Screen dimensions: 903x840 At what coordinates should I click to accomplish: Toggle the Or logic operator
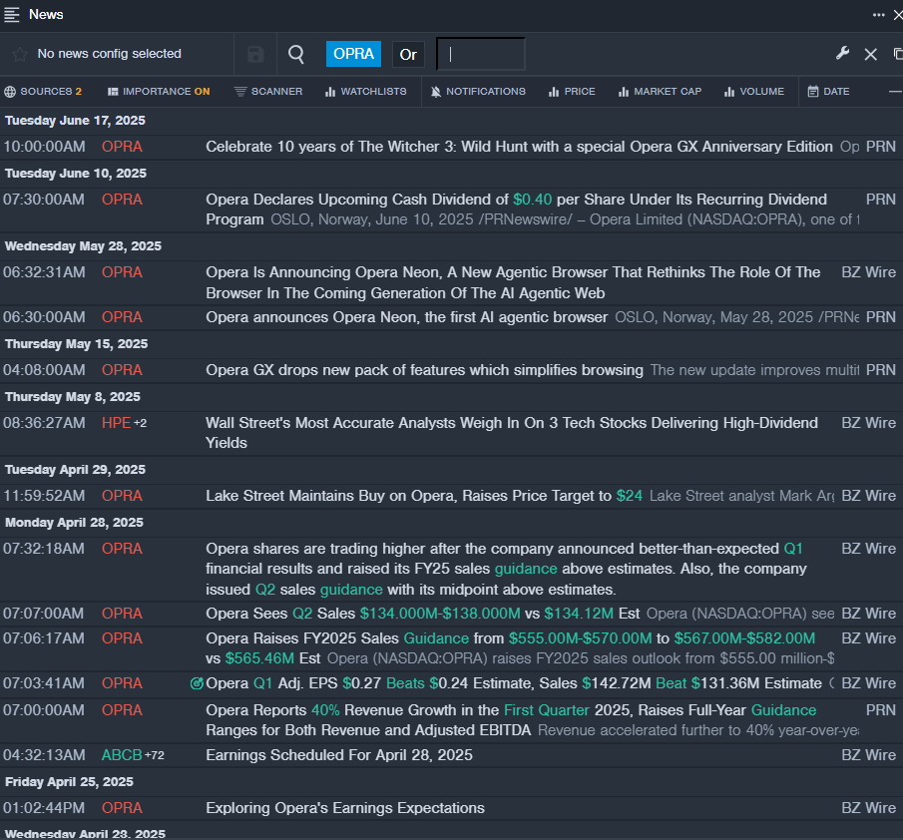pos(408,54)
